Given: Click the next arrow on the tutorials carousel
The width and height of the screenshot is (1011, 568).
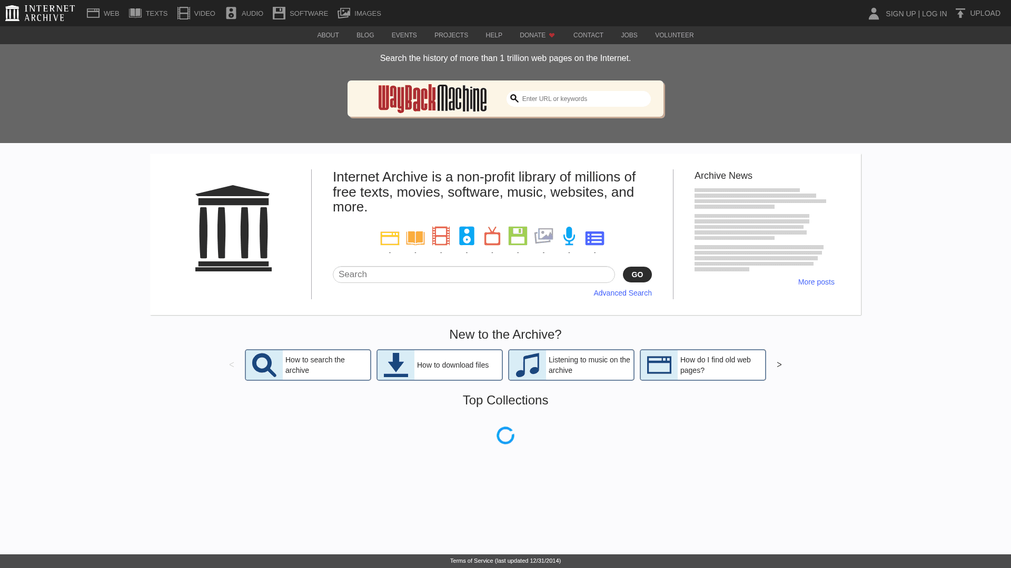Looking at the screenshot, I should tap(779, 364).
